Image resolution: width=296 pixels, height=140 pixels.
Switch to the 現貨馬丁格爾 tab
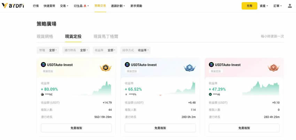(106, 36)
